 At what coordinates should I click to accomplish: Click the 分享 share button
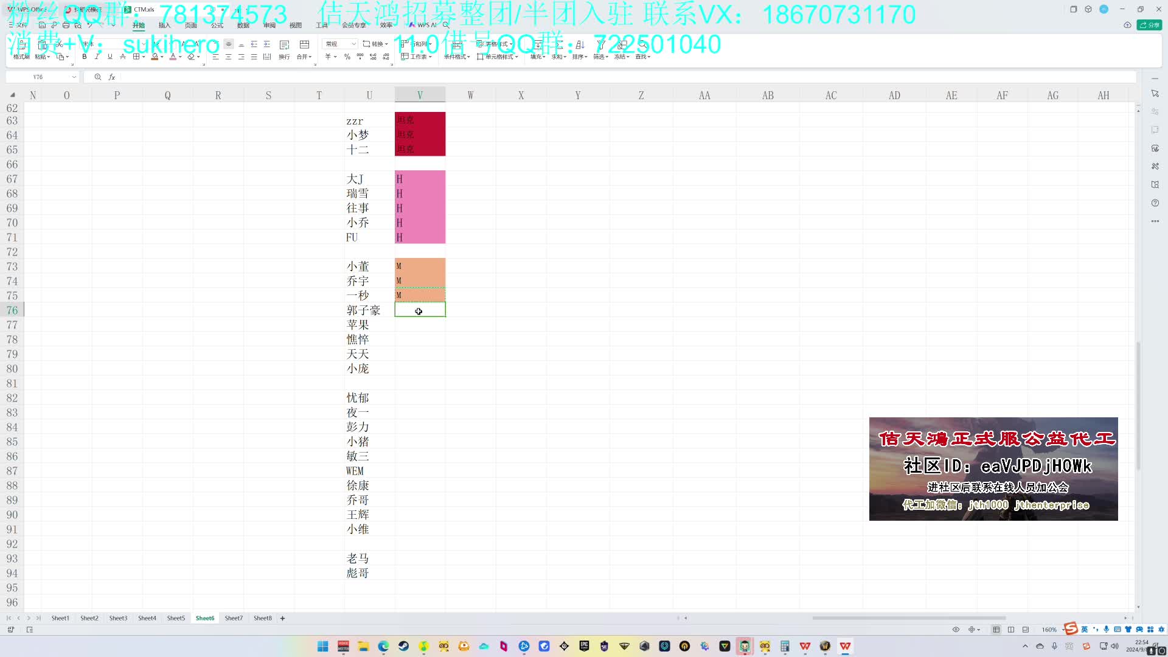(x=1150, y=25)
